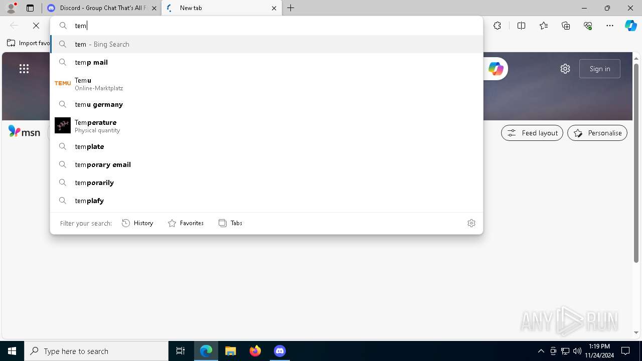Open a new tab with plus button
The width and height of the screenshot is (642, 361).
click(x=291, y=8)
